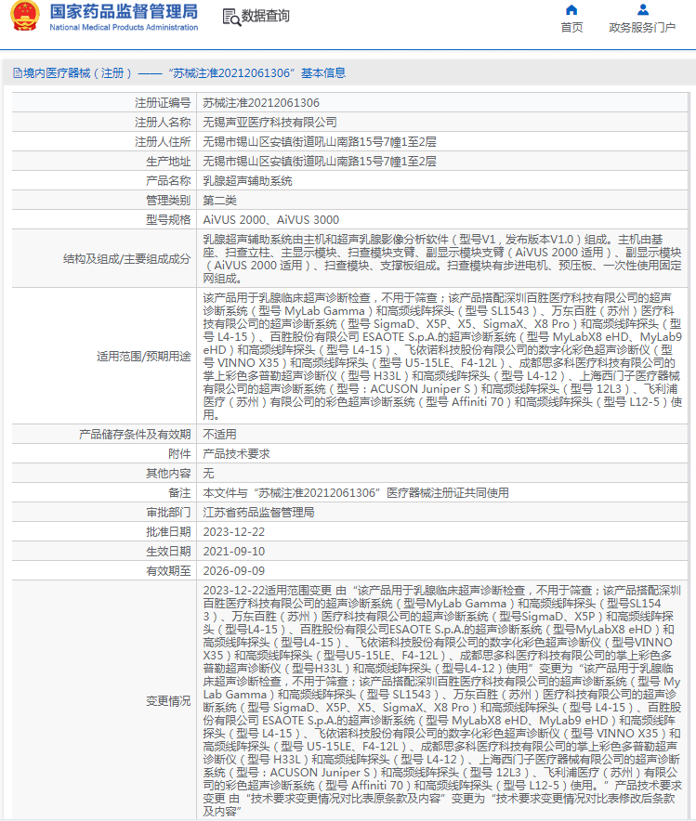Click the 适用范围/预期用途 row label
Viewport: 696px width, 821px height.
click(143, 357)
